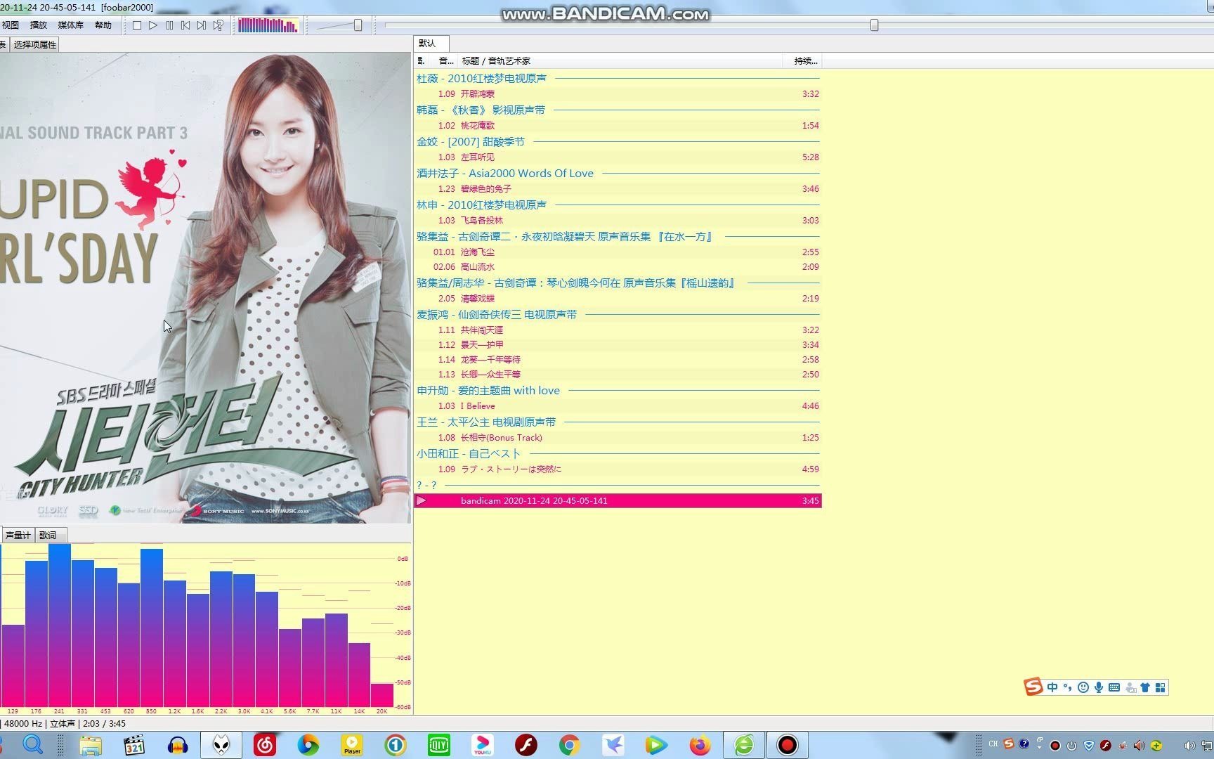1214x759 pixels.
Task: Open Firefox from the taskbar
Action: (x=700, y=745)
